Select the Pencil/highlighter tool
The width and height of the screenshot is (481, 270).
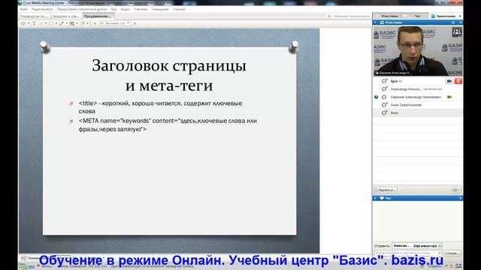(62, 23)
